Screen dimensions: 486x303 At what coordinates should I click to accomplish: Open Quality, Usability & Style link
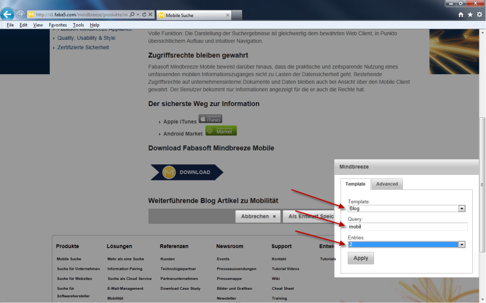[x=86, y=38]
